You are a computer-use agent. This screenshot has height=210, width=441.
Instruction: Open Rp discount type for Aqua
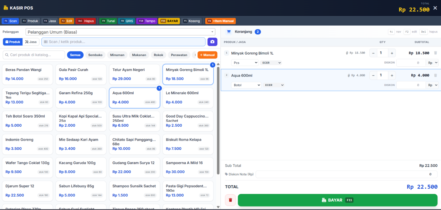(x=432, y=85)
